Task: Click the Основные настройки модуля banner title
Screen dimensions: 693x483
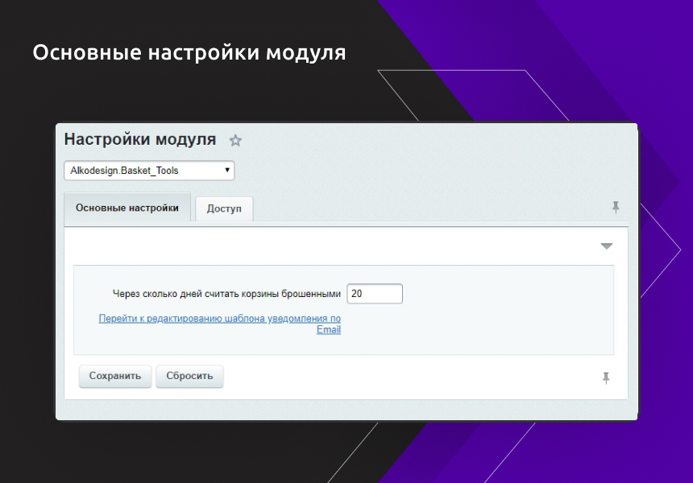Action: [189, 53]
